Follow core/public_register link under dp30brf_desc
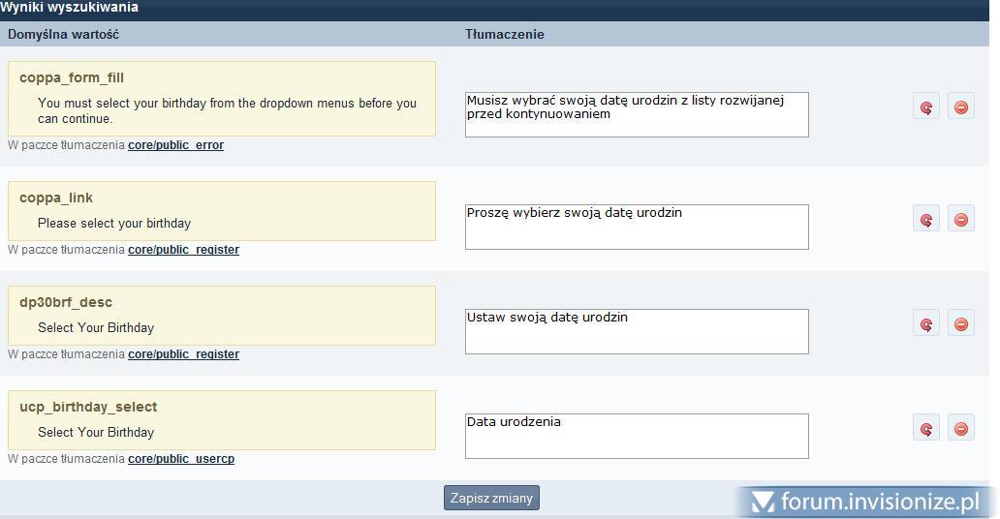 click(x=183, y=354)
